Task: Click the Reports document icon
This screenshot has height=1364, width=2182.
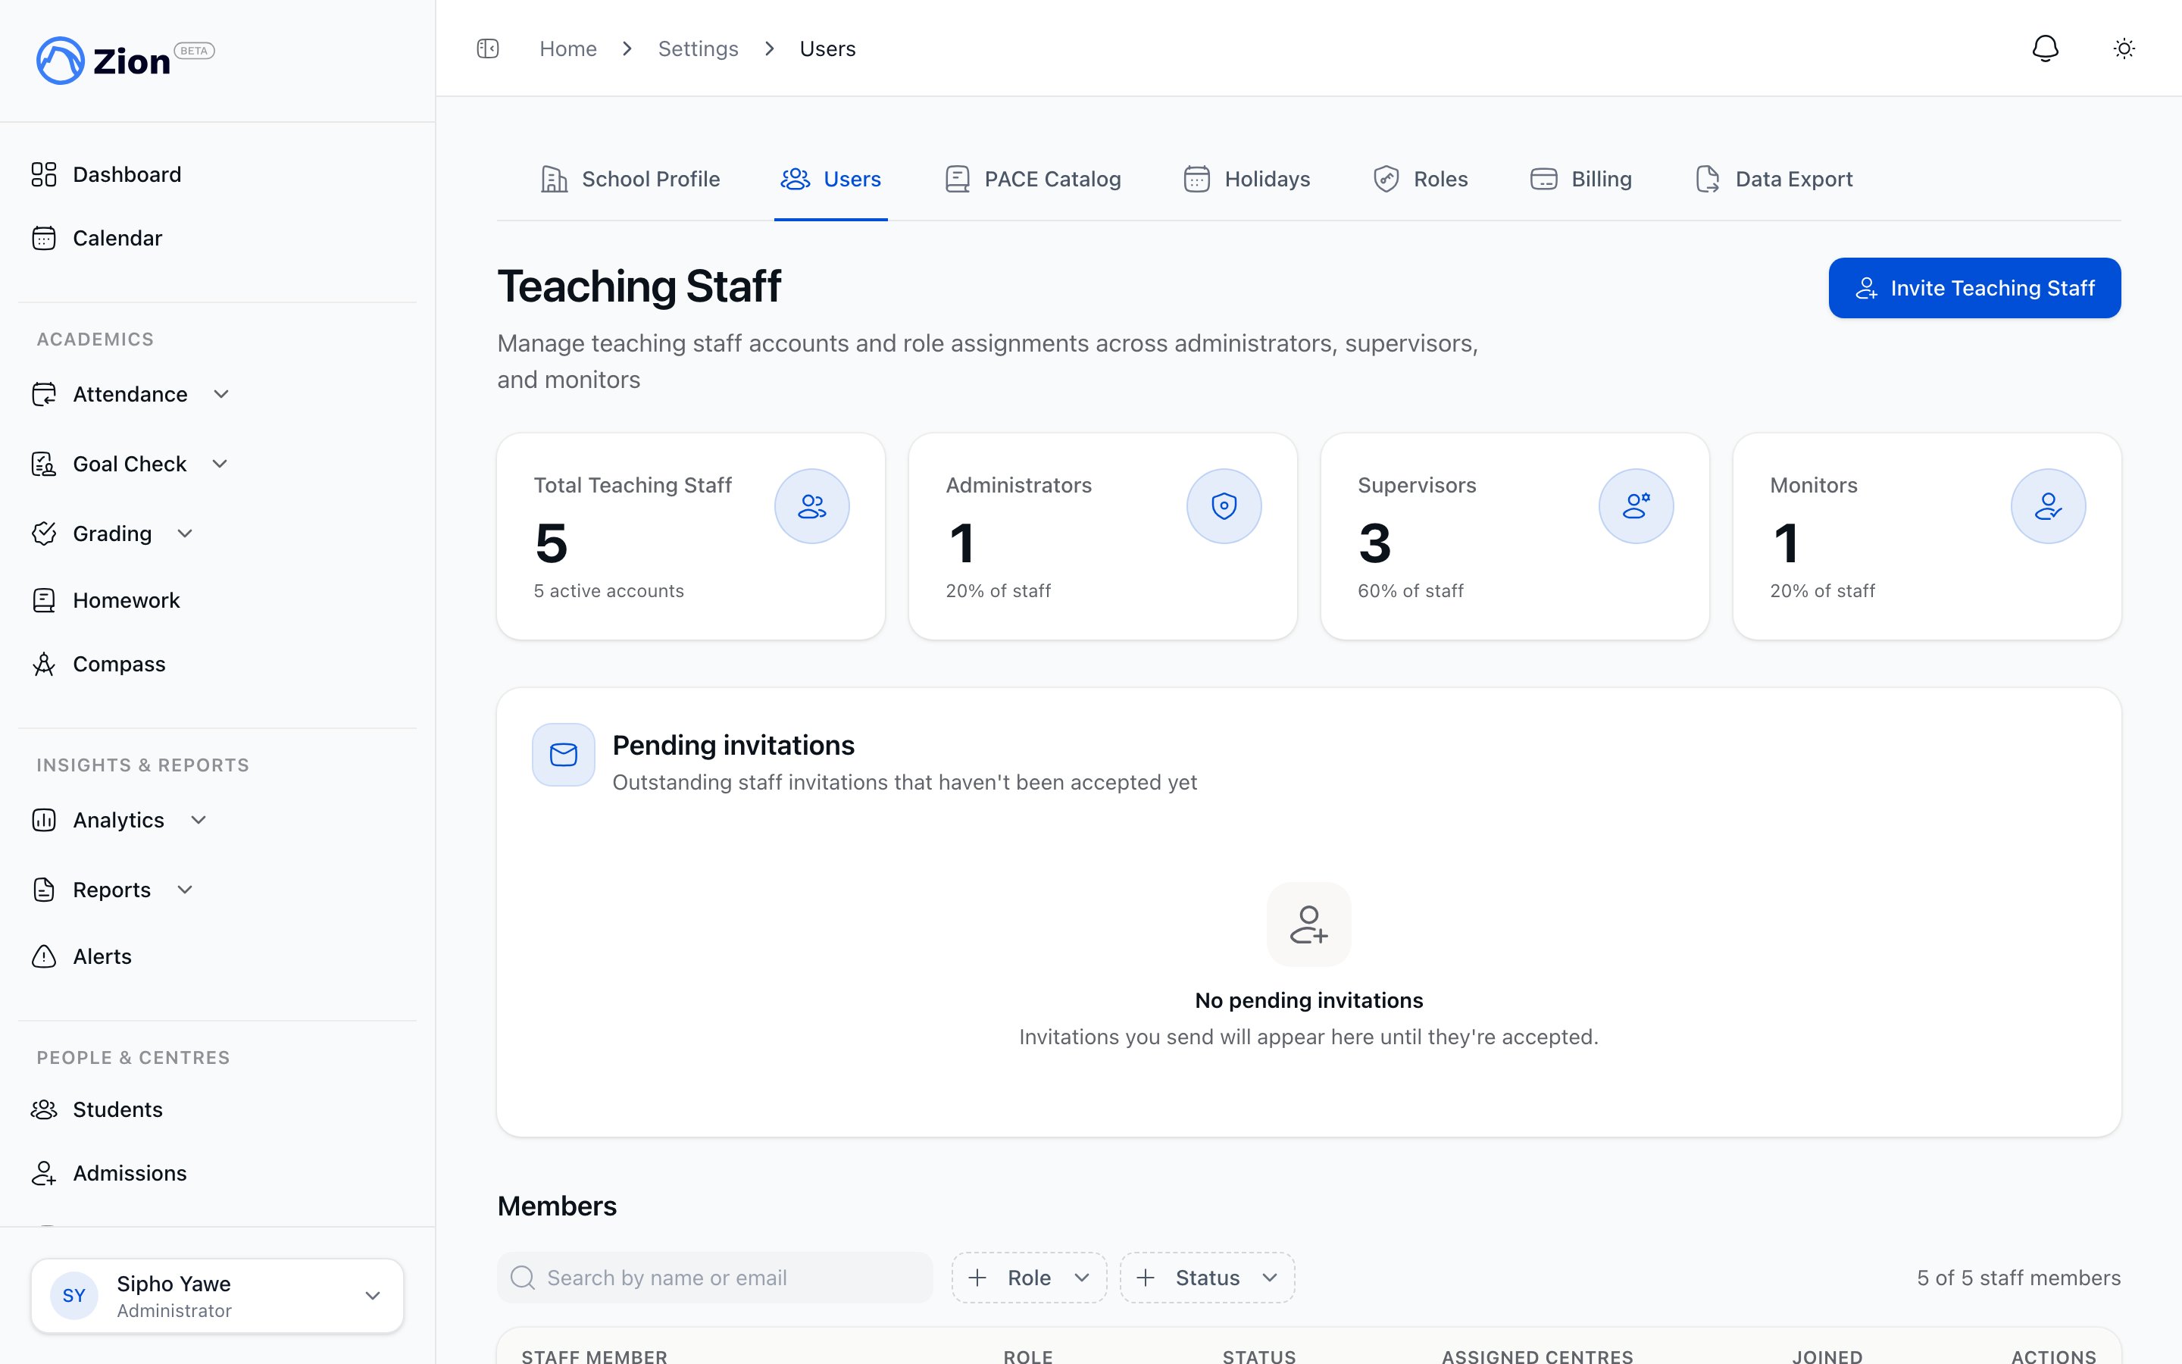Action: click(x=43, y=890)
